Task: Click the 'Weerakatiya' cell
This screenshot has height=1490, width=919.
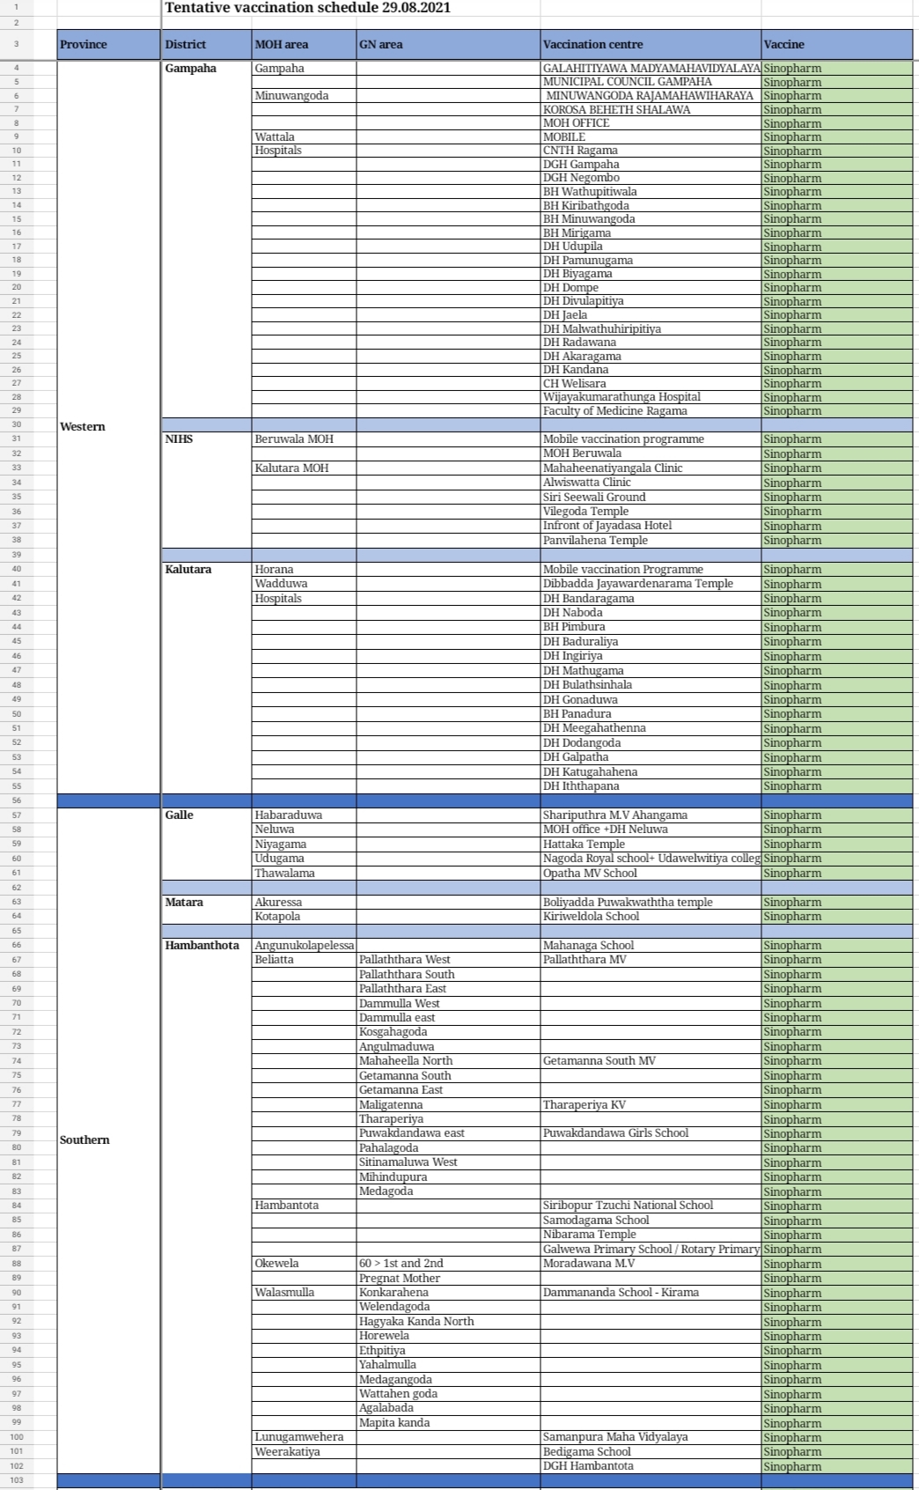Action: click(x=304, y=1452)
